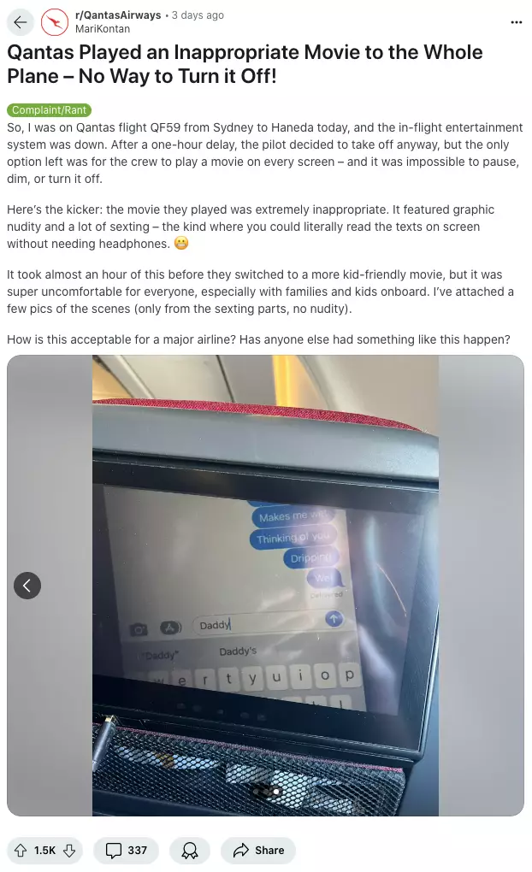Open the 337 comments
532x872 pixels.
coord(127,851)
